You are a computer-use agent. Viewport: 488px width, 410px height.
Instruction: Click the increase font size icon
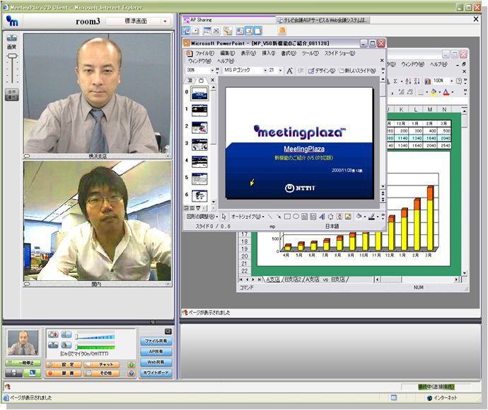click(290, 71)
